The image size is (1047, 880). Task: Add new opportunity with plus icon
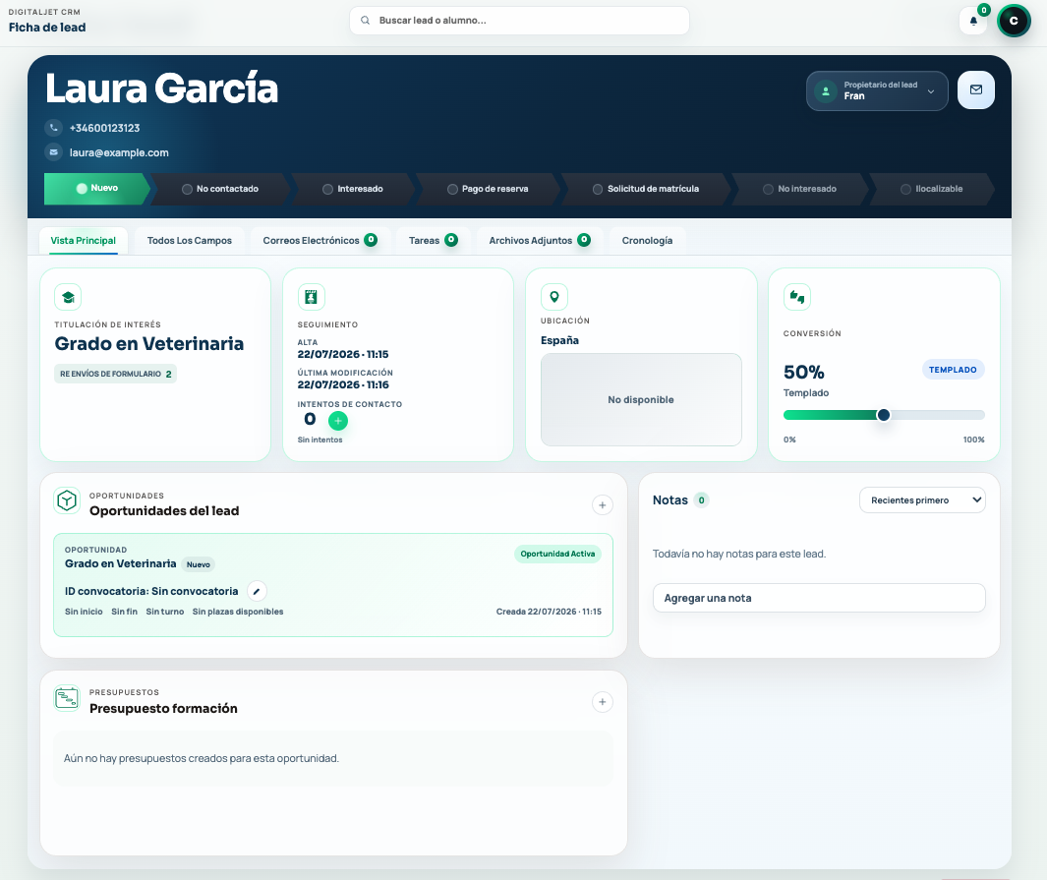603,504
